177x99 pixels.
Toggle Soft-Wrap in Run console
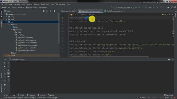coord(8,70)
